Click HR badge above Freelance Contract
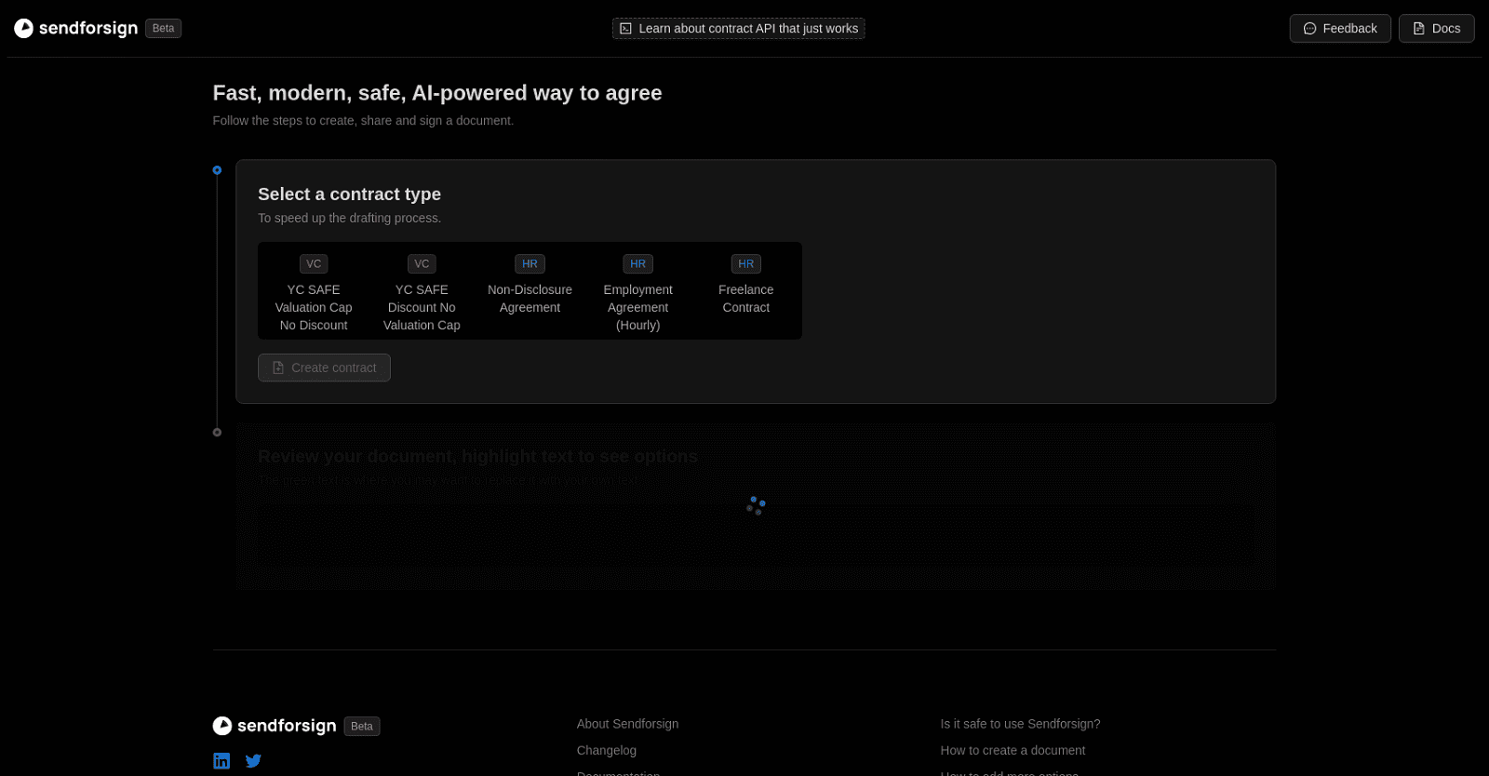The image size is (1489, 776). click(746, 264)
